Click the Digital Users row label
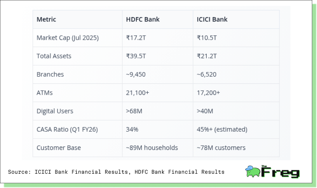The width and height of the screenshot is (317, 188). [x=55, y=111]
